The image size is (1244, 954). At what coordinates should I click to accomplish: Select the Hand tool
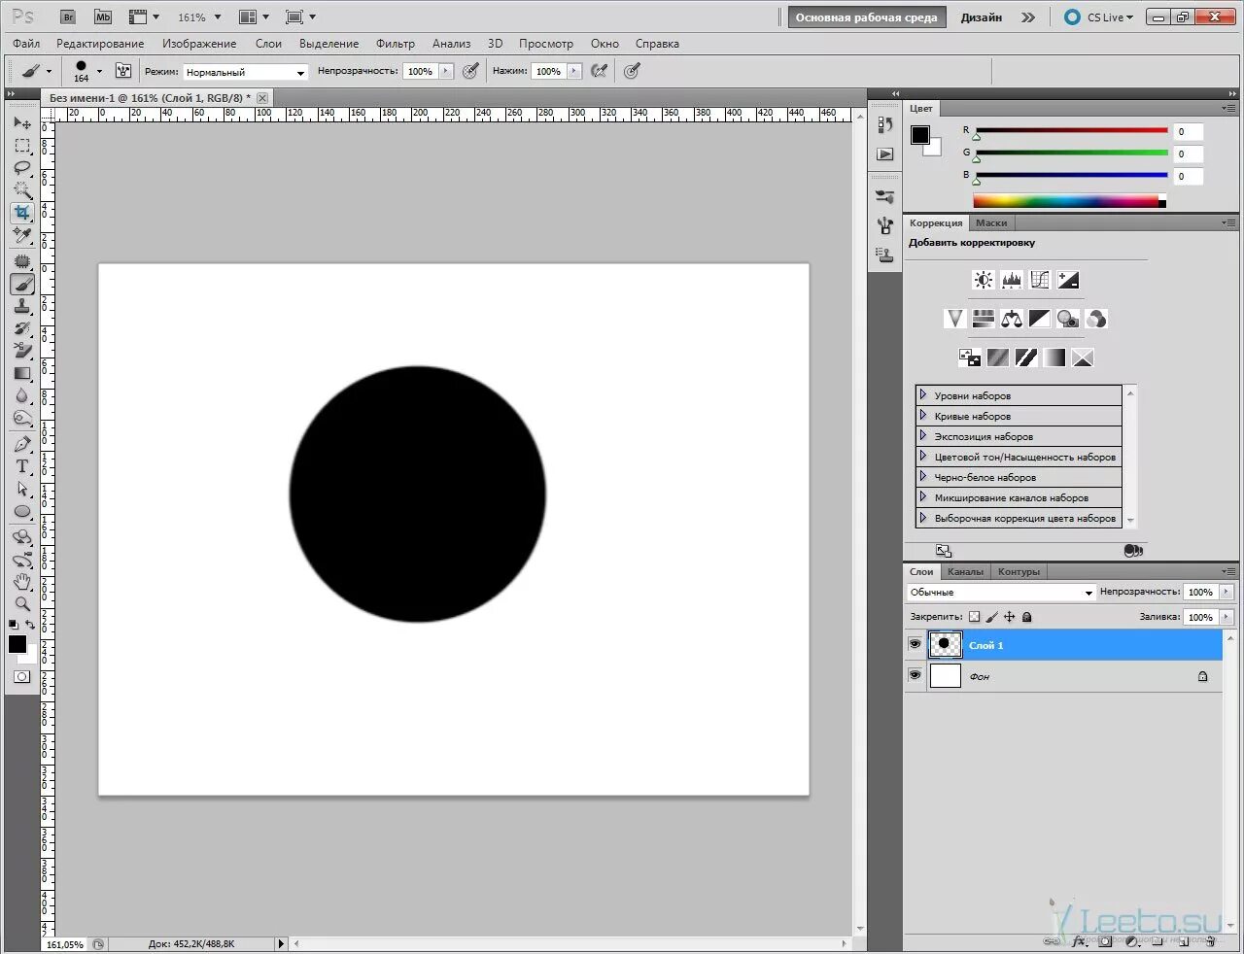click(x=22, y=582)
